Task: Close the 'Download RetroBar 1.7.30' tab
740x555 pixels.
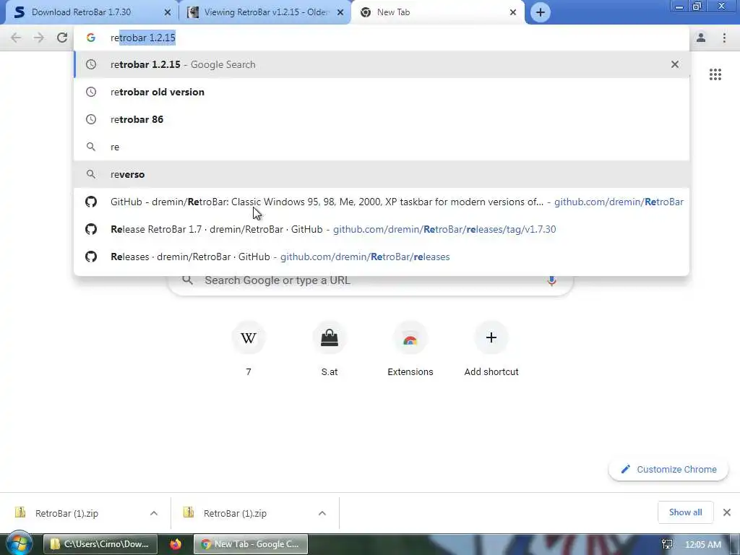Action: (x=168, y=12)
